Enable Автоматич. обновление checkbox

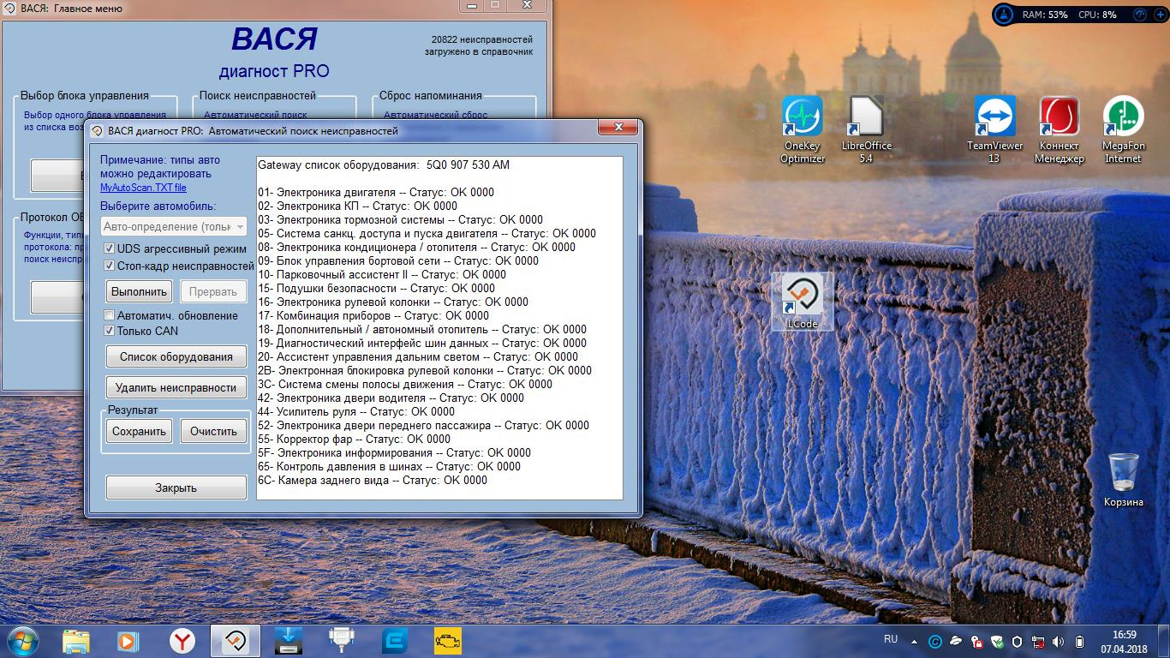coord(110,316)
